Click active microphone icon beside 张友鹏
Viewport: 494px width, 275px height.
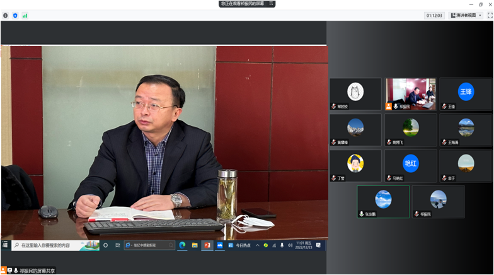[x=362, y=214]
